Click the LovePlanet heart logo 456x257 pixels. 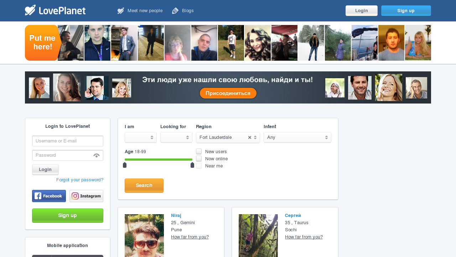(x=30, y=10)
